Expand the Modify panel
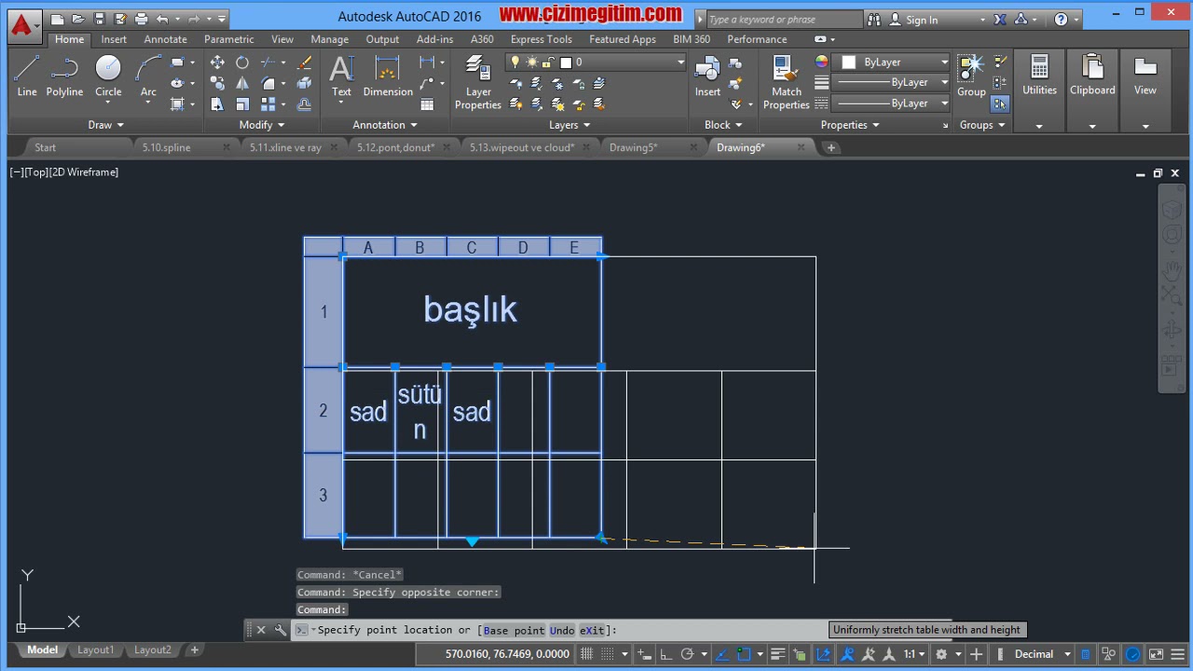The width and height of the screenshot is (1193, 671). [262, 125]
